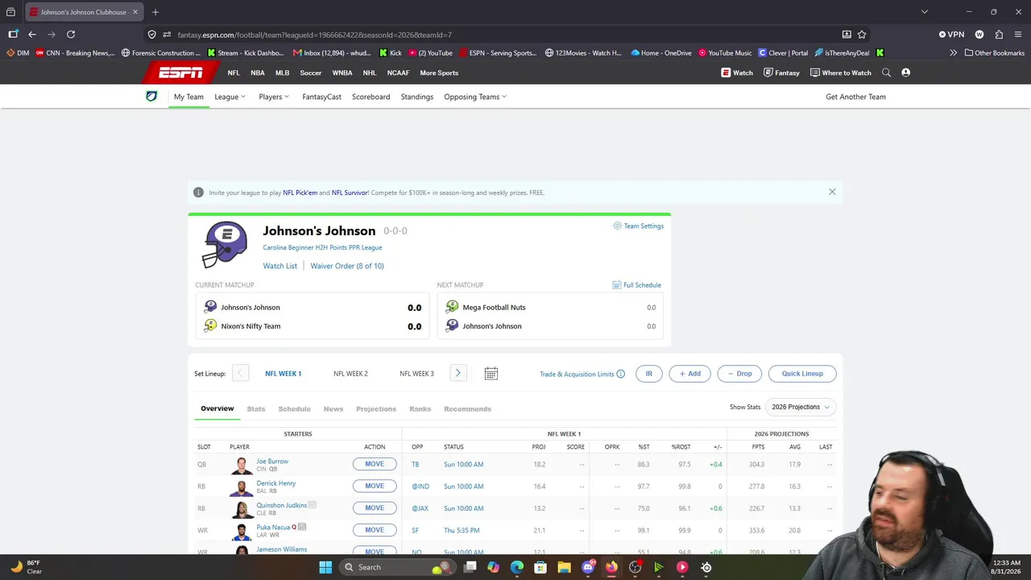The height and width of the screenshot is (580, 1031).
Task: Open Waiver Order (8 of 10) link
Action: point(347,266)
